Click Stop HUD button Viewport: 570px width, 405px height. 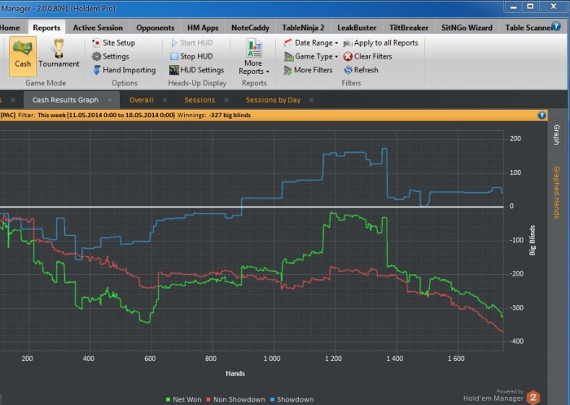coord(191,56)
